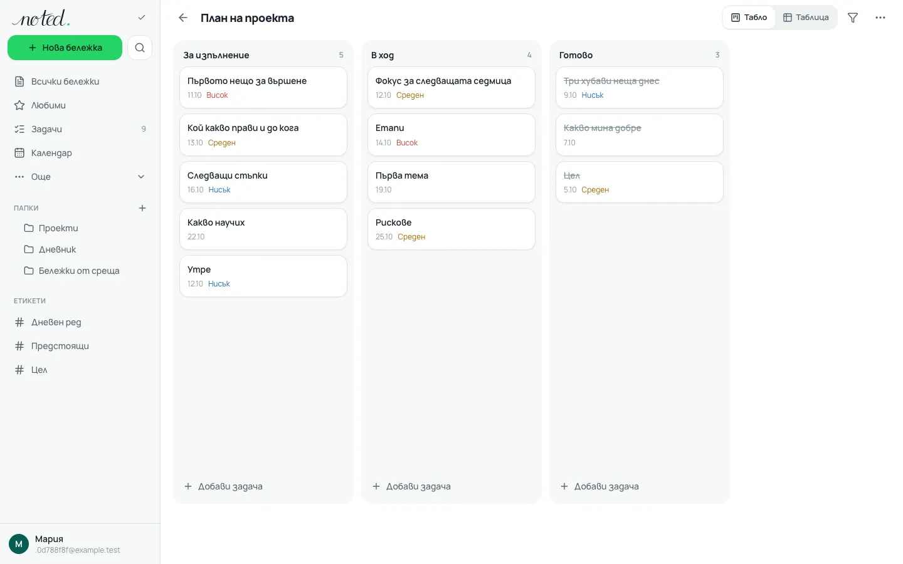Expand the Още section chevron
903x564 pixels.
point(141,177)
